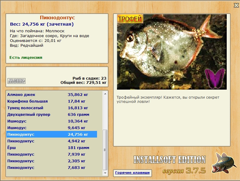
Task: Click the fish list scrollbar down arrow
Action: tap(105, 173)
